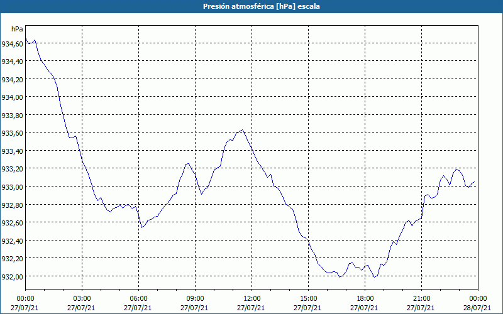Click the pressure curve dip just after 06:00
Image resolution: width=503 pixels, height=314 pixels.
coord(141,227)
